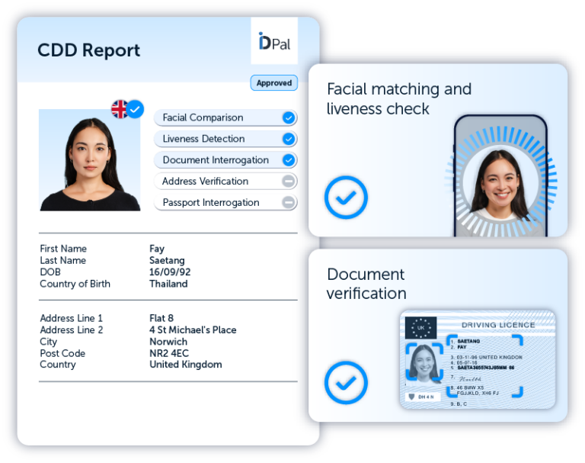Select the applicant portrait photo

pyautogui.click(x=90, y=160)
